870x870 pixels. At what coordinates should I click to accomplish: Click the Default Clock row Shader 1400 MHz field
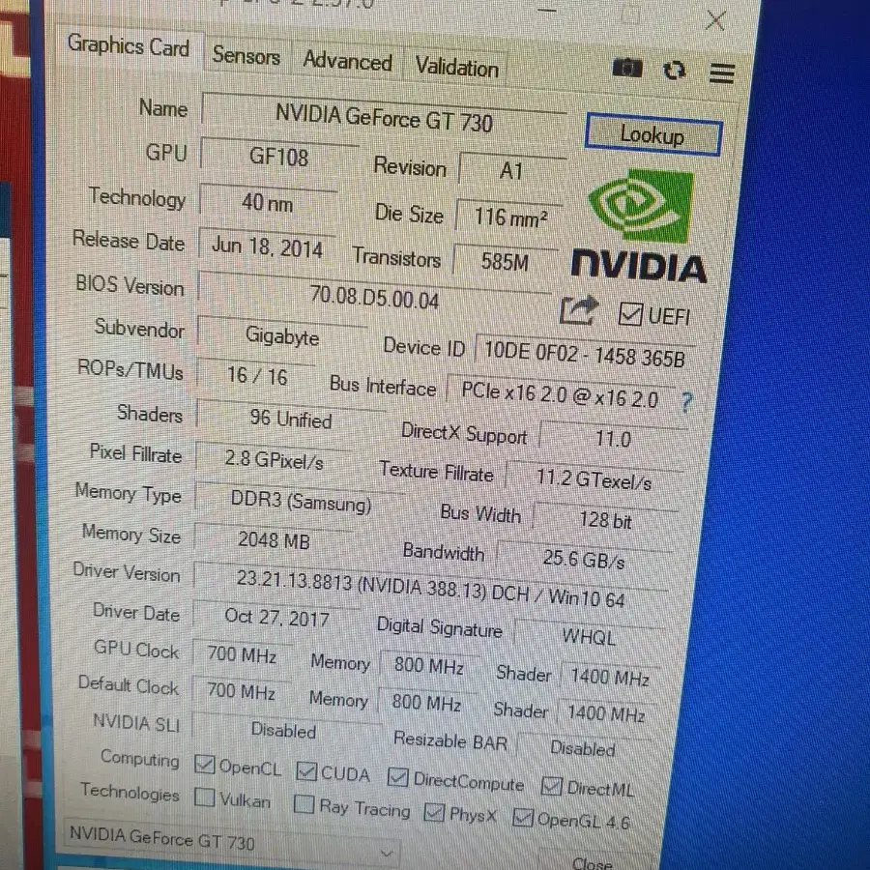(x=605, y=713)
